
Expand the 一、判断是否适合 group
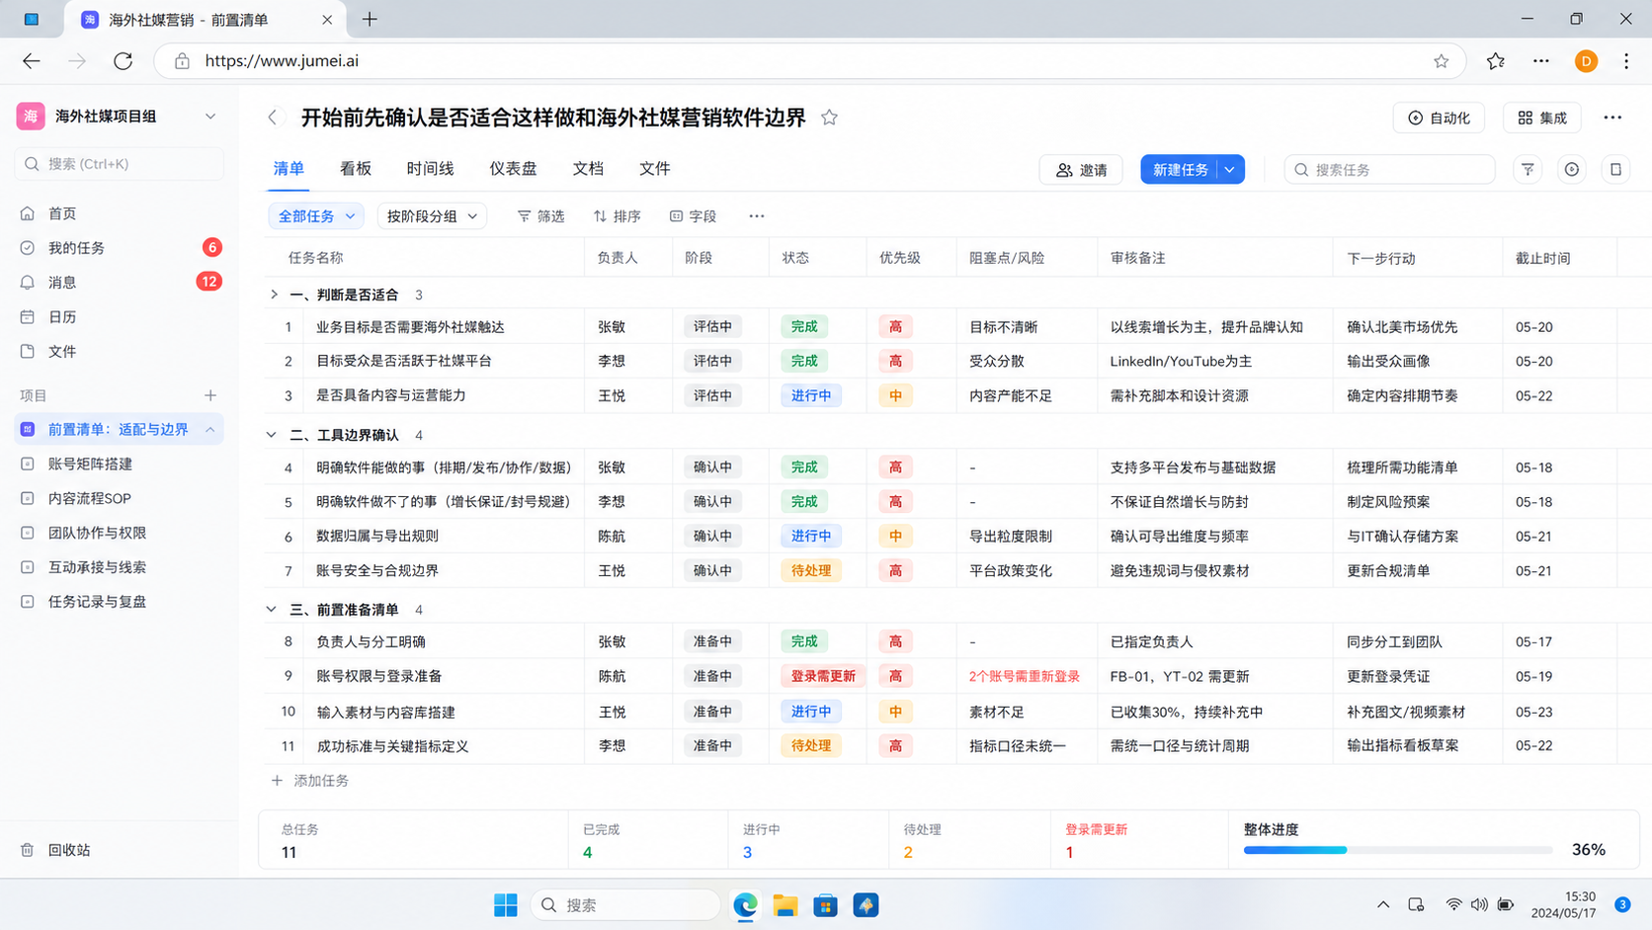274,295
